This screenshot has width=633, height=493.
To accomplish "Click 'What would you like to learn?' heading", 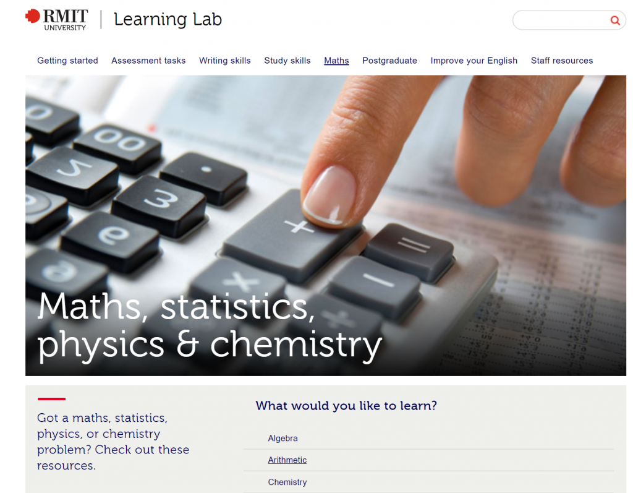I will click(x=346, y=406).
